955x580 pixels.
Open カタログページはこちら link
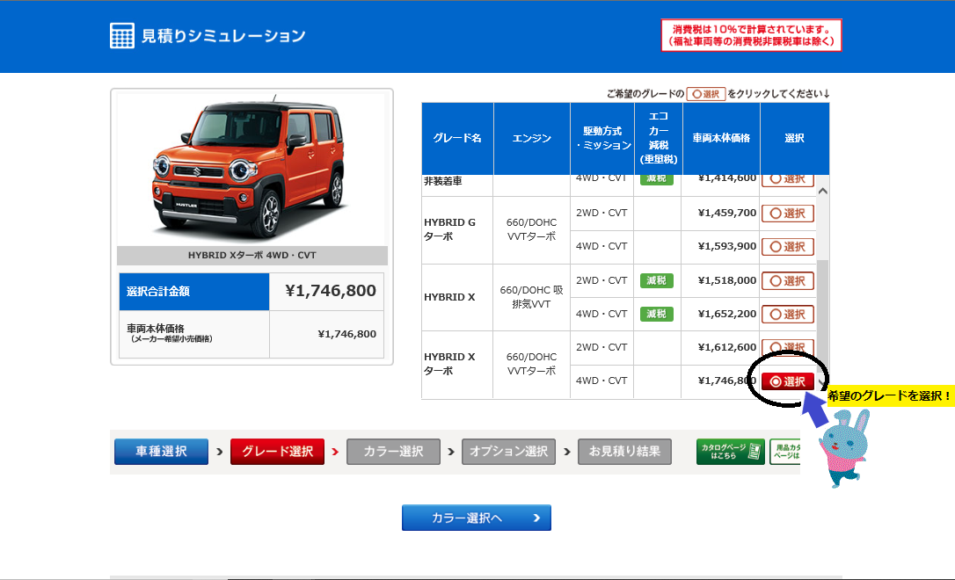[x=730, y=452]
